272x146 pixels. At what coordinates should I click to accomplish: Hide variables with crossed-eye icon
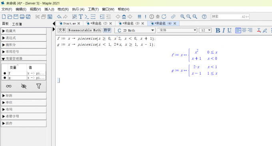click(x=24, y=86)
